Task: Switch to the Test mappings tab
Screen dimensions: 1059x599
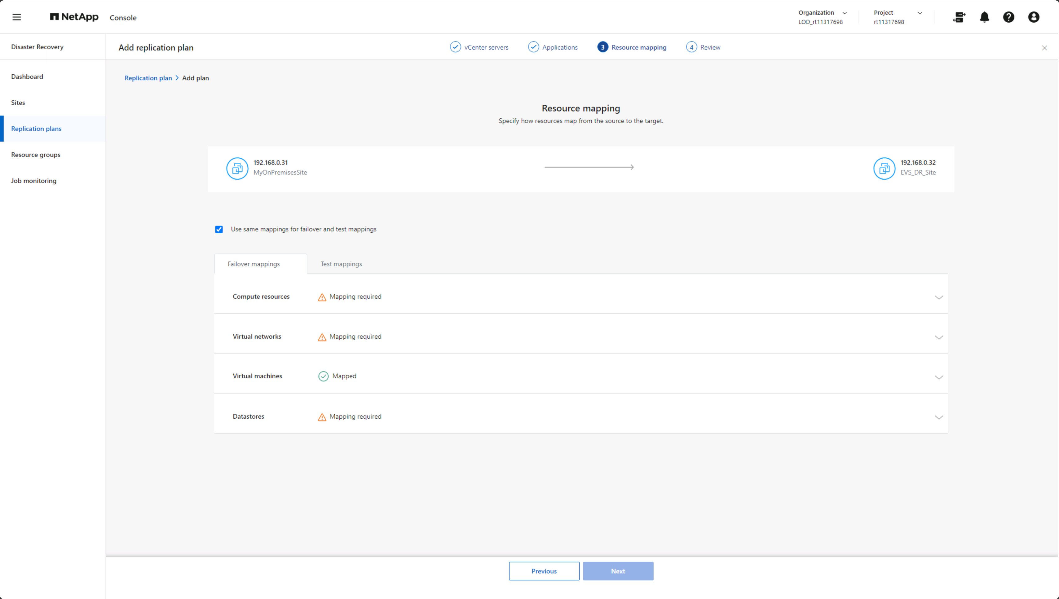Action: point(341,264)
